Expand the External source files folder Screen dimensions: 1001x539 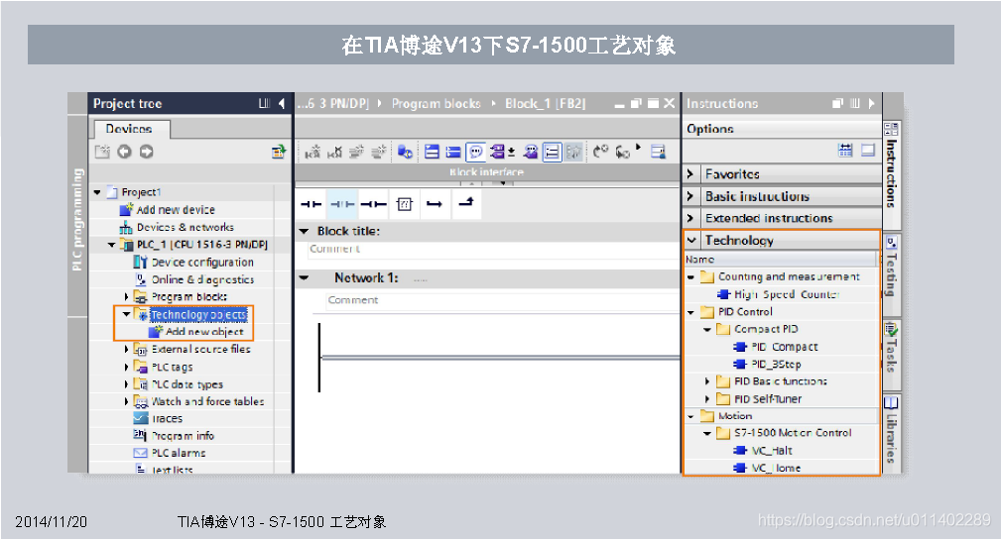pyautogui.click(x=126, y=349)
